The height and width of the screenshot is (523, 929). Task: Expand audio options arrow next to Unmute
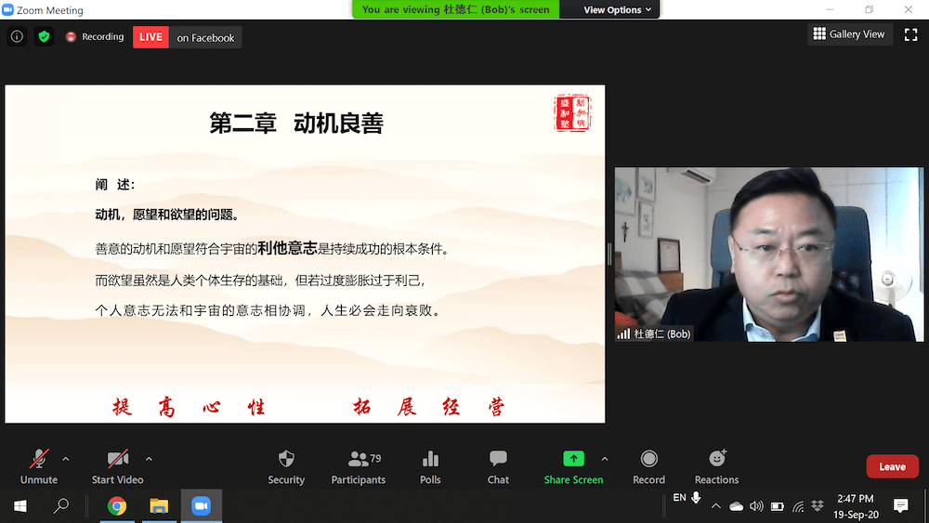click(x=65, y=459)
